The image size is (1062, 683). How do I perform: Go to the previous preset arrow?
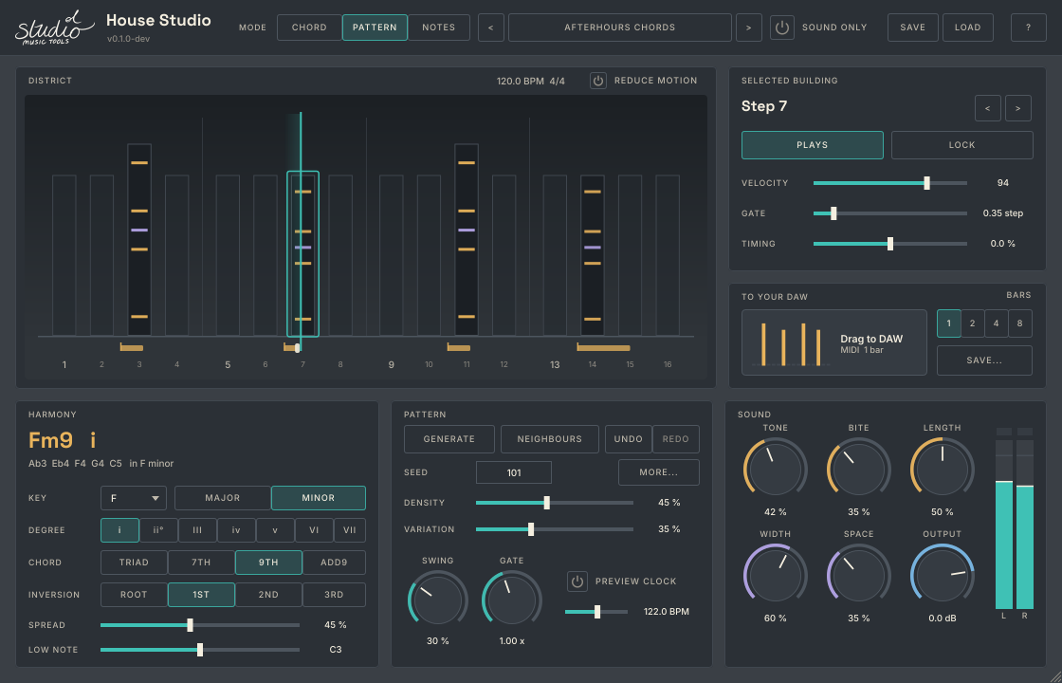[x=491, y=28]
